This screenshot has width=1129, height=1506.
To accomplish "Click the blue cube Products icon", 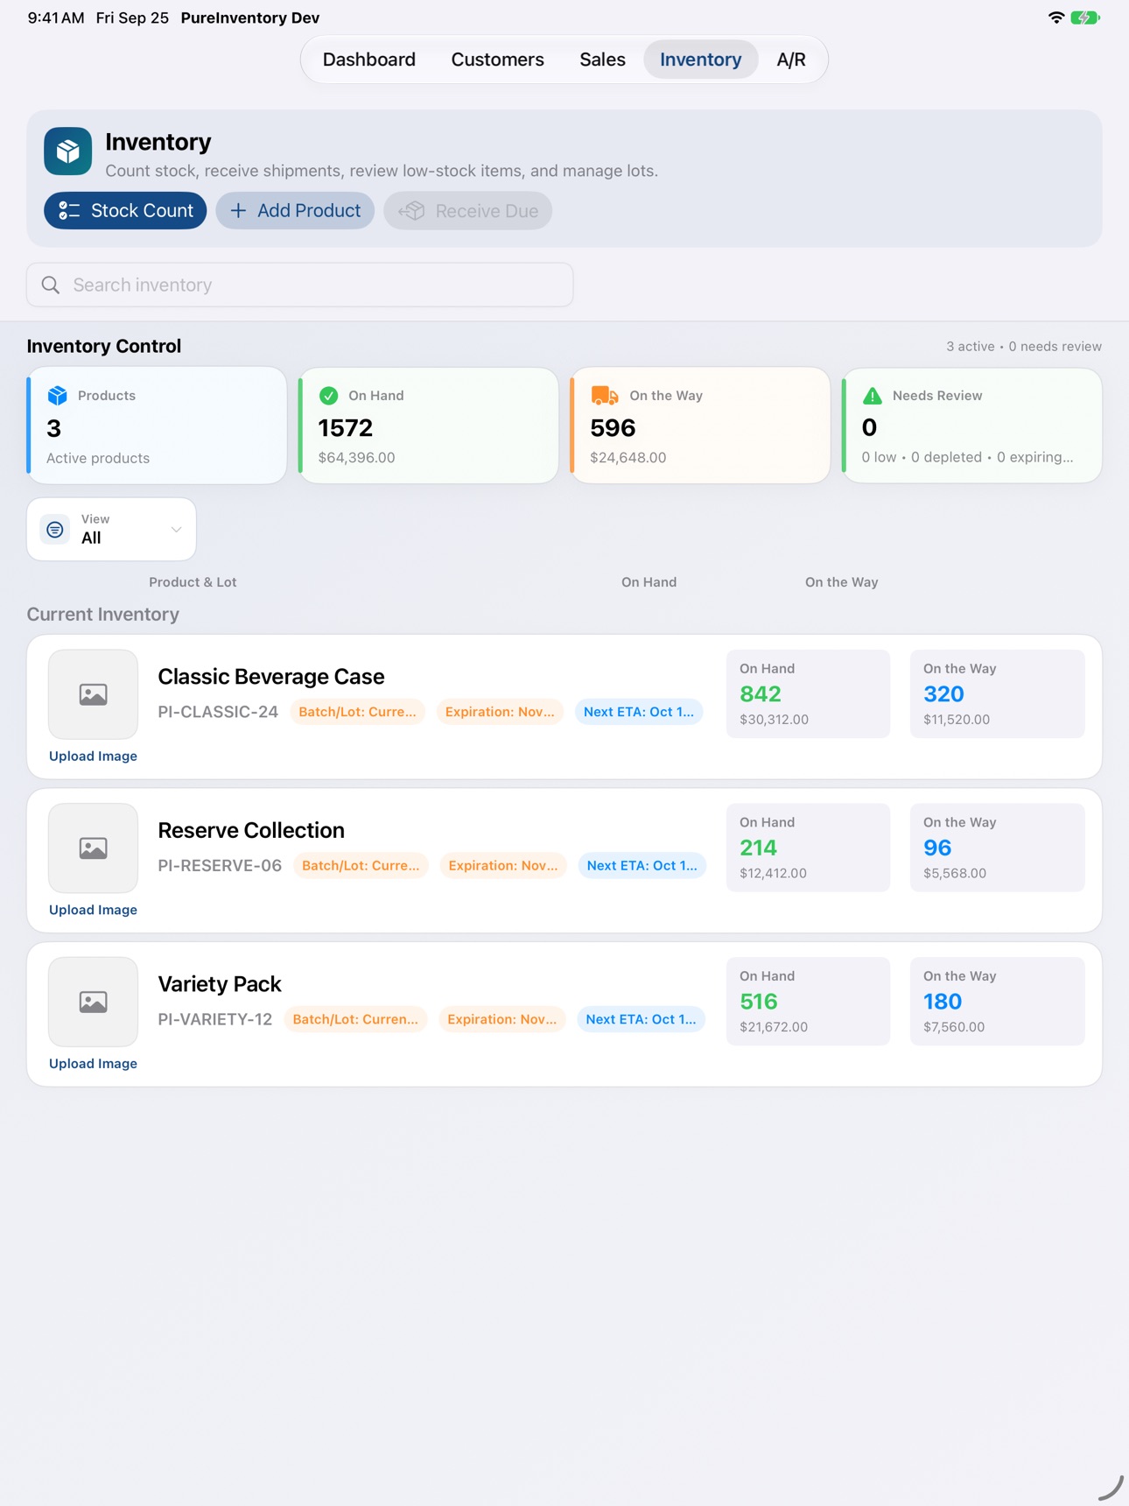I will 58,396.
